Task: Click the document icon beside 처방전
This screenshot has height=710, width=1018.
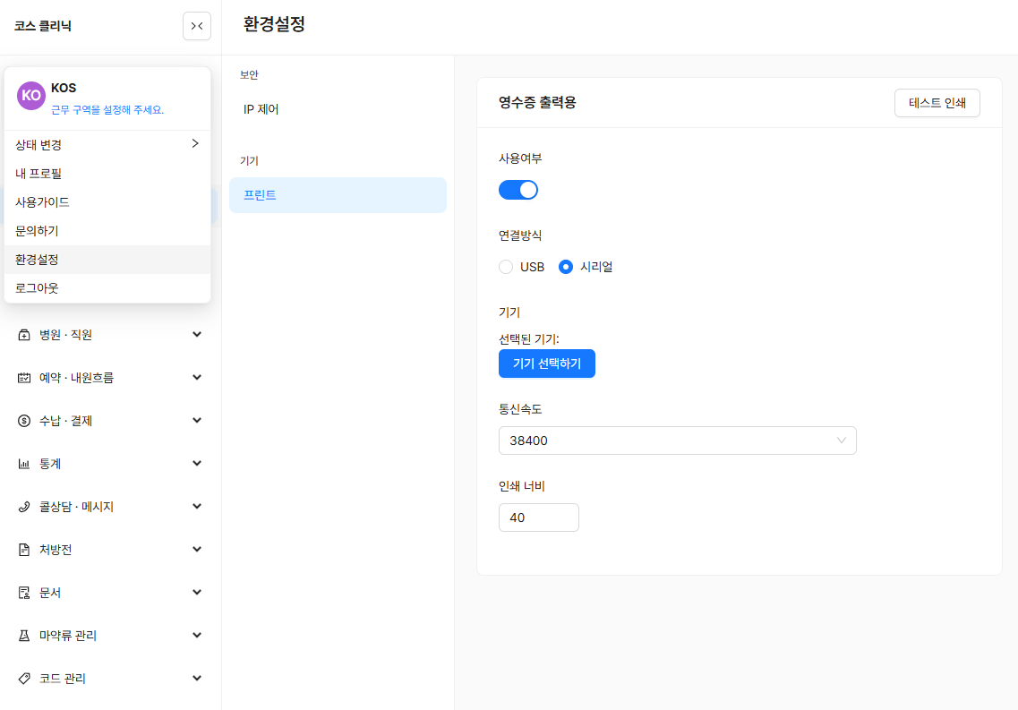Action: click(24, 550)
